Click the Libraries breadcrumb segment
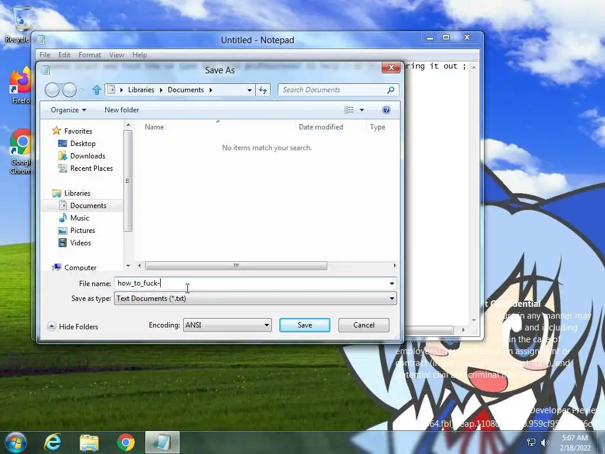 pyautogui.click(x=141, y=90)
